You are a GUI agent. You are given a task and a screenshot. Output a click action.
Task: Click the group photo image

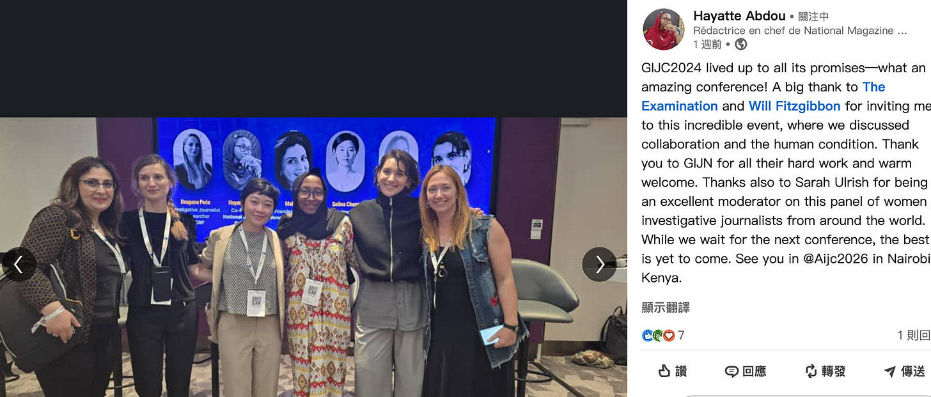tap(313, 257)
